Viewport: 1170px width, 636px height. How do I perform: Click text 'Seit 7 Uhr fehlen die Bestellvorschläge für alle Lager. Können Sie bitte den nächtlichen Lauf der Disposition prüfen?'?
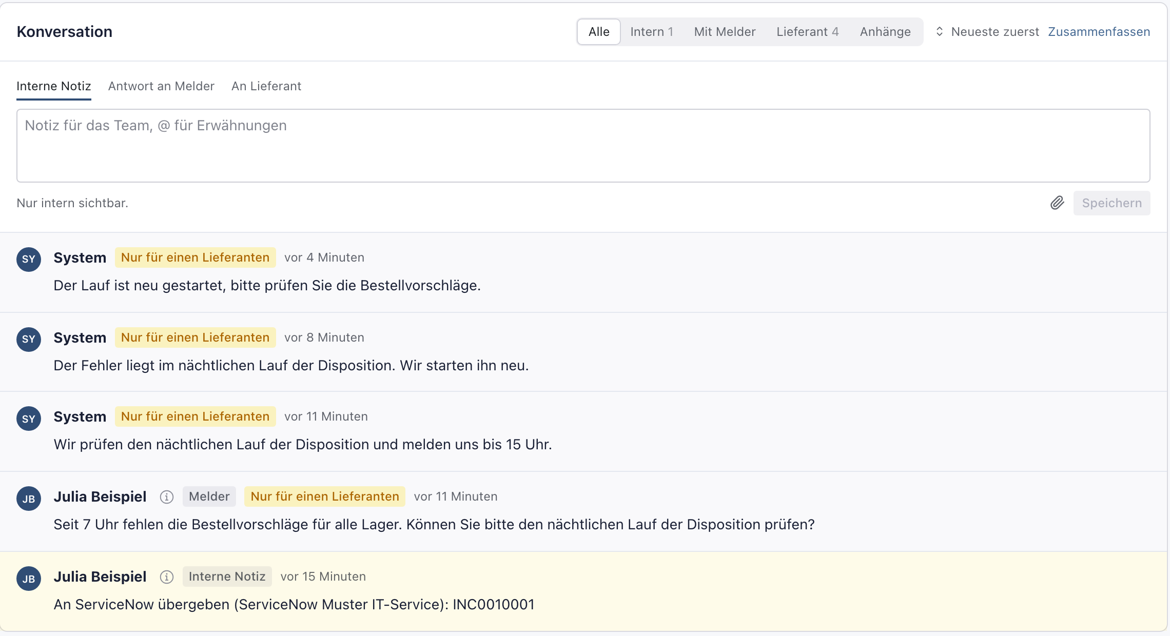click(x=434, y=525)
